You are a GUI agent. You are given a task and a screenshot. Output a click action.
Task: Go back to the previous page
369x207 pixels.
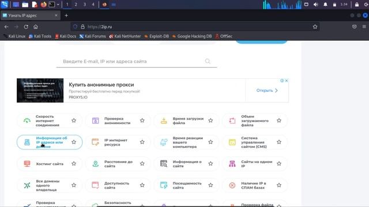(6, 27)
